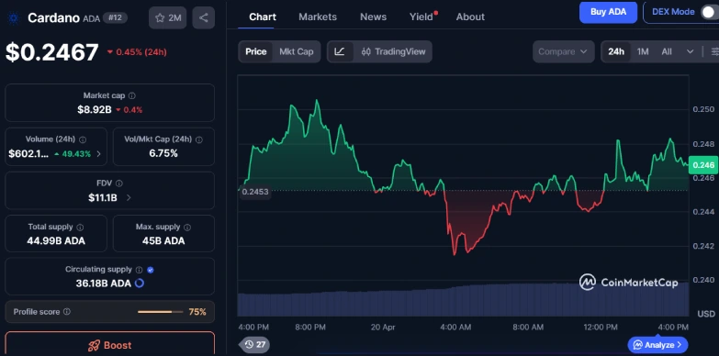Click the verified badge beside Circulating supply
The width and height of the screenshot is (719, 356).
point(151,270)
